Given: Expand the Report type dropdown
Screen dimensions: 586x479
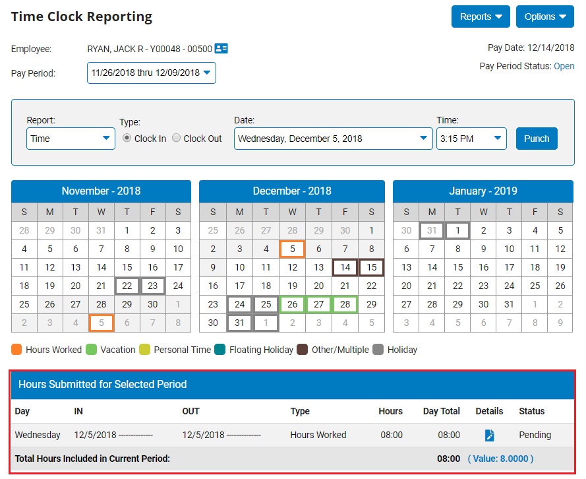Looking at the screenshot, I should point(71,139).
